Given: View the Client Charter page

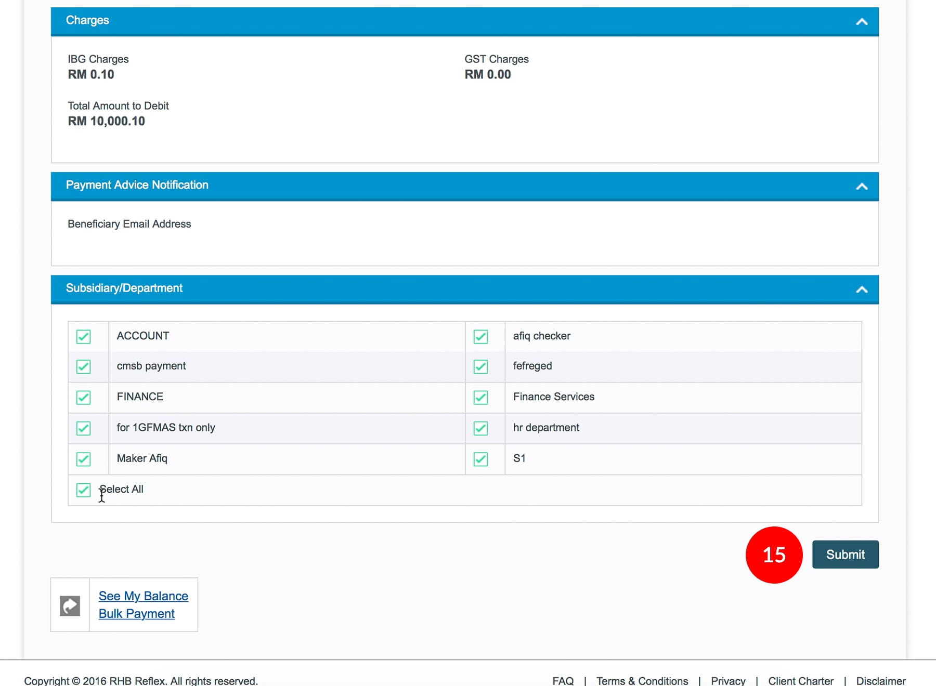Looking at the screenshot, I should click(x=800, y=681).
